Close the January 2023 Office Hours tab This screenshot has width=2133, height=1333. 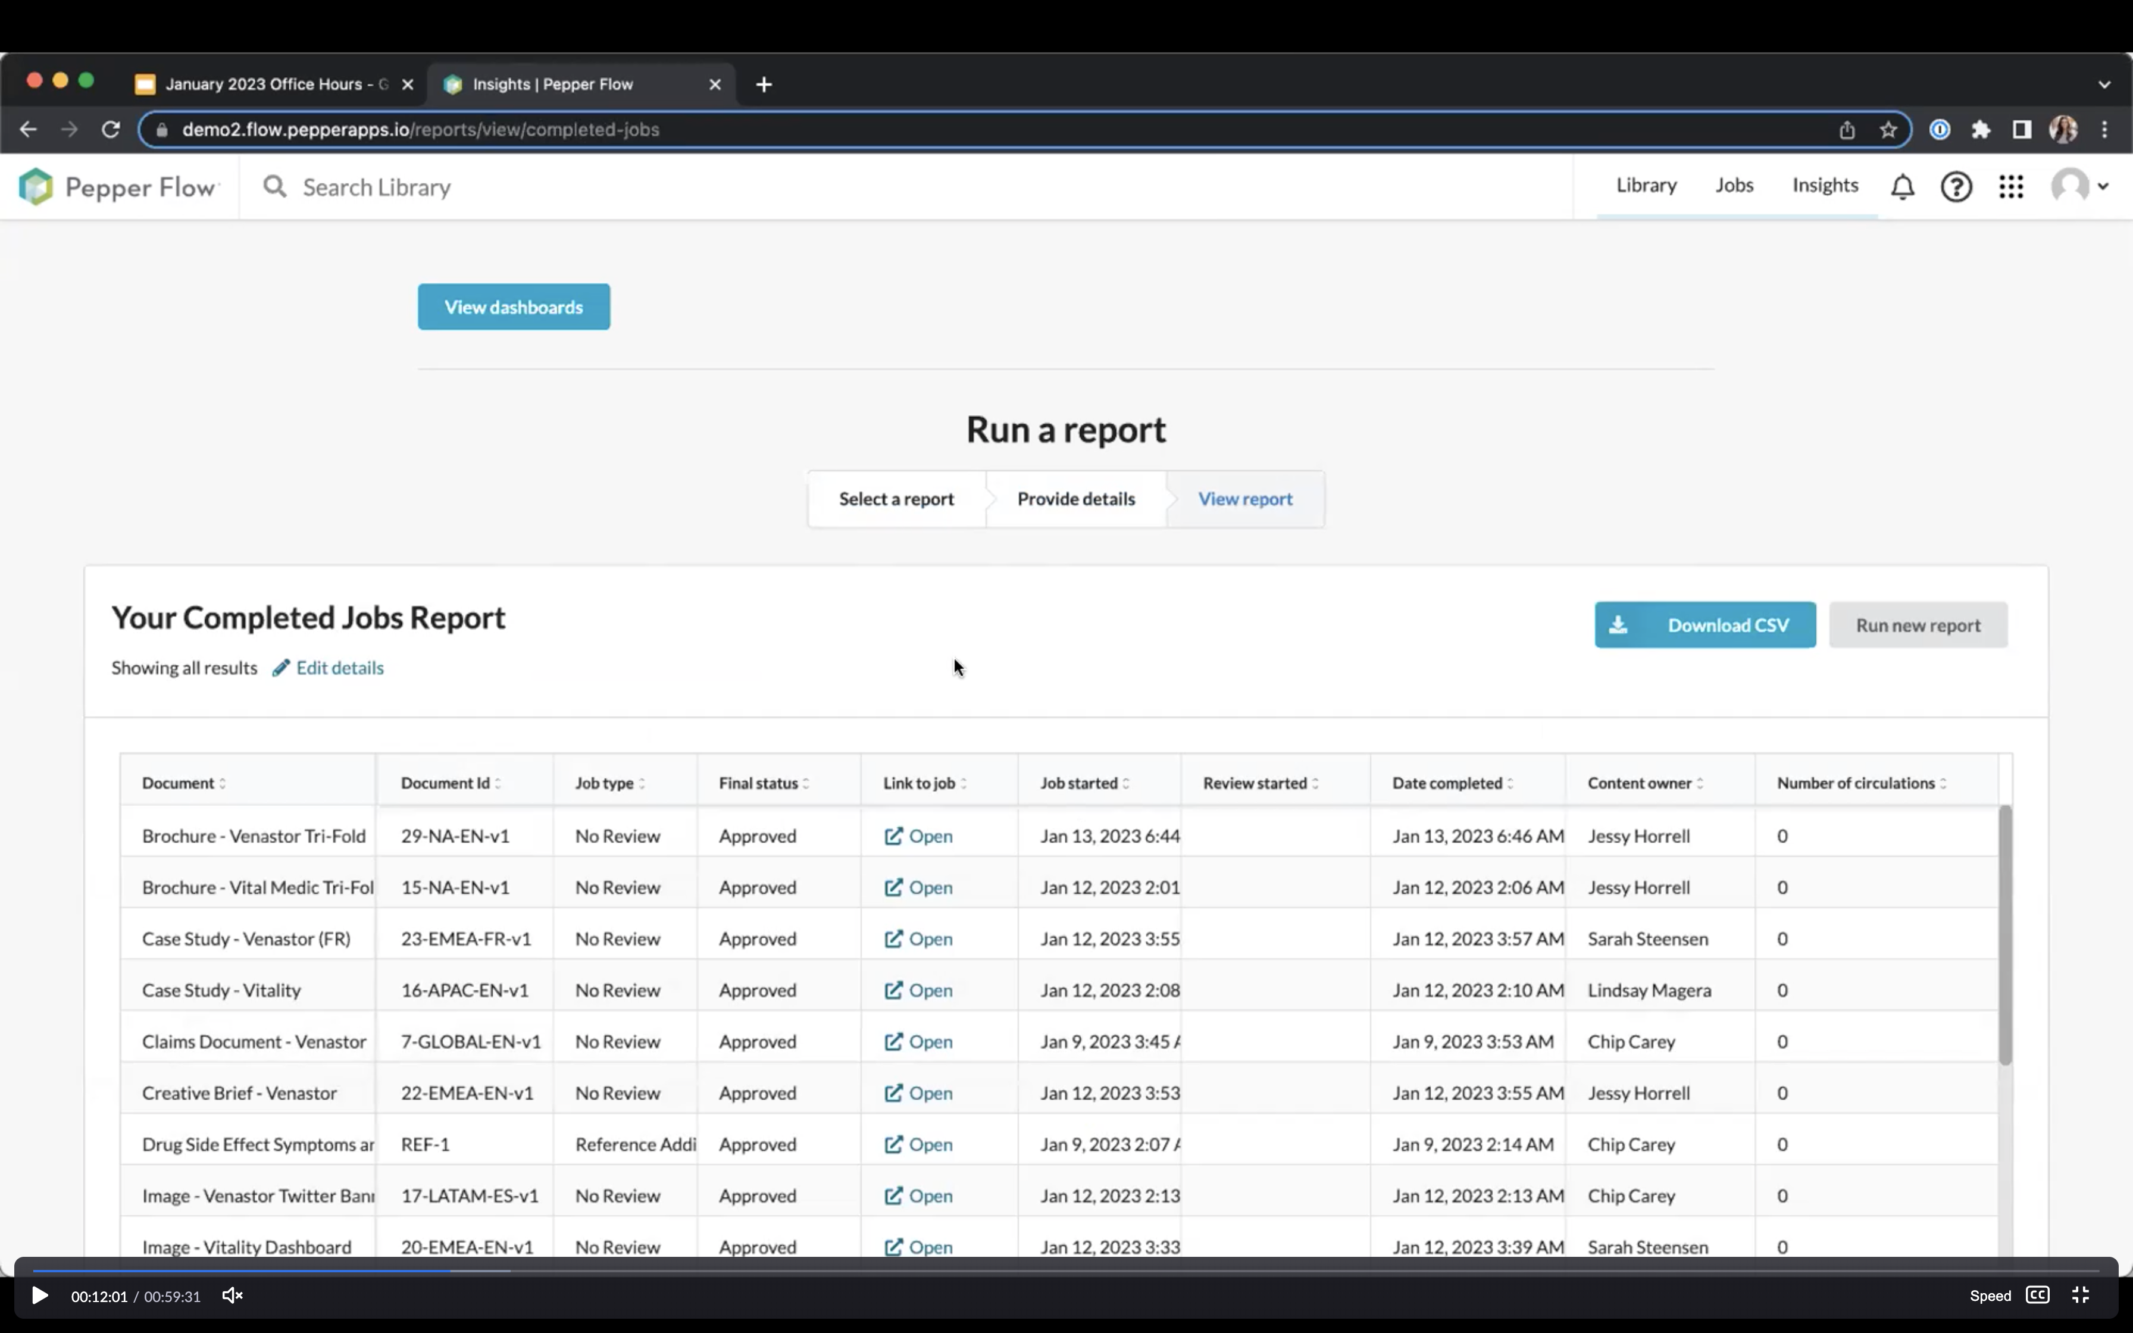pyautogui.click(x=407, y=85)
